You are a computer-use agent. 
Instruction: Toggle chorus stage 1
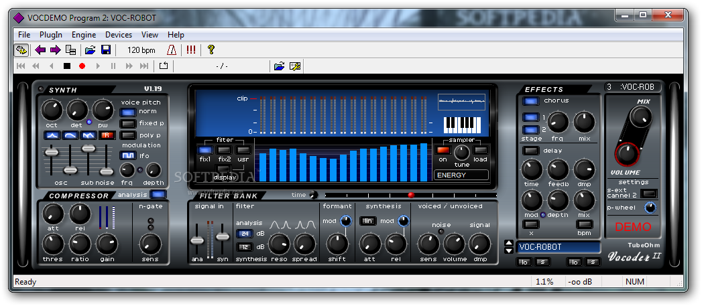click(x=531, y=118)
